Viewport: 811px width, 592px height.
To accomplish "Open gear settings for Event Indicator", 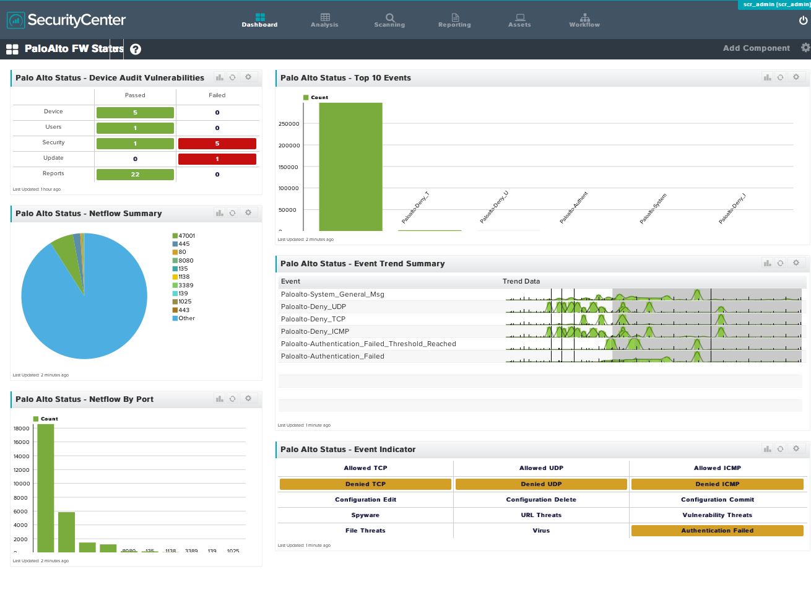I will coord(796,449).
